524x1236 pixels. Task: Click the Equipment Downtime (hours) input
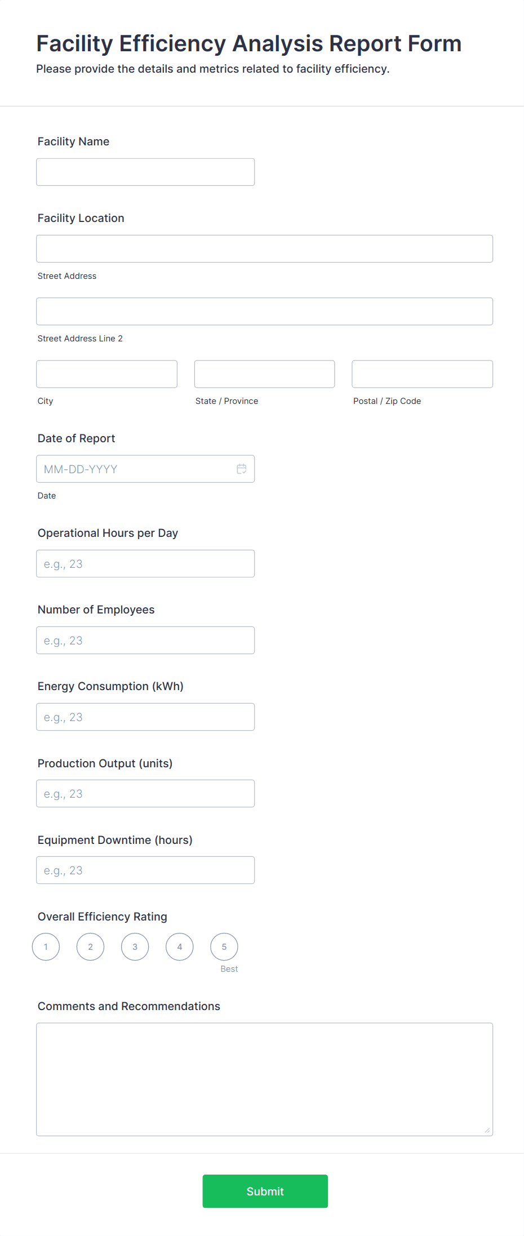(145, 870)
